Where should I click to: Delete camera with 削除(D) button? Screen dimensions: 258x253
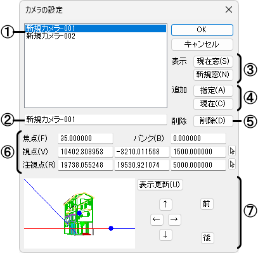point(213,121)
